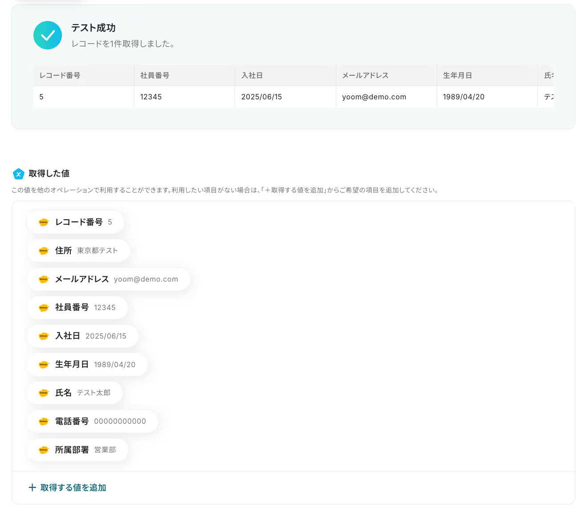Screen dimensions: 586x508
Task: Click the kintone icon beside 電話番号 chip
Action: point(44,422)
